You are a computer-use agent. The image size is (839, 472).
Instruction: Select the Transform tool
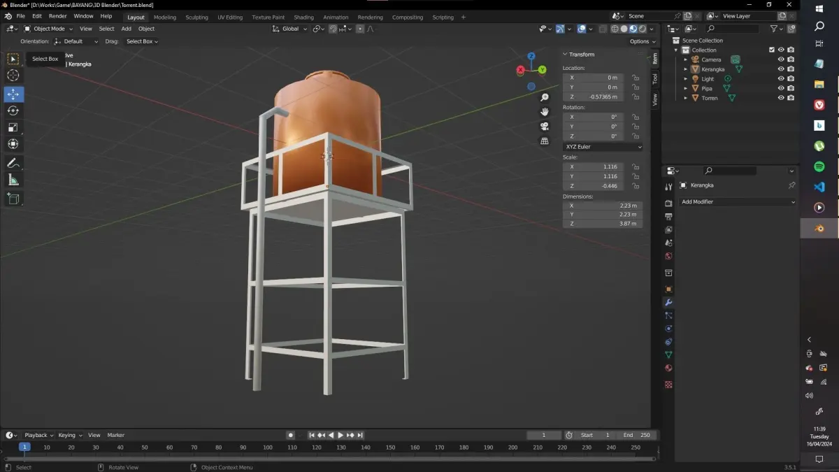coord(13,144)
